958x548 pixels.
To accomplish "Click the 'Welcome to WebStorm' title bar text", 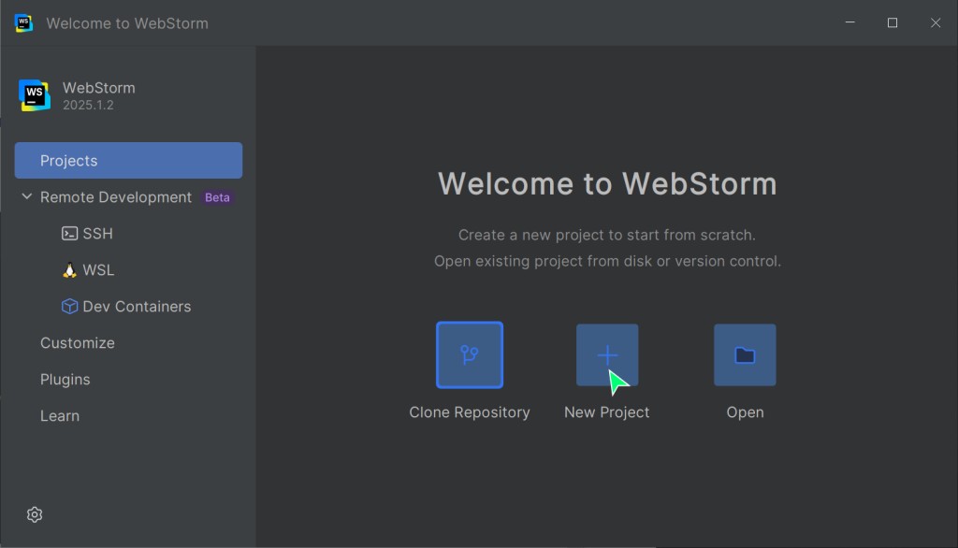I will (x=127, y=22).
